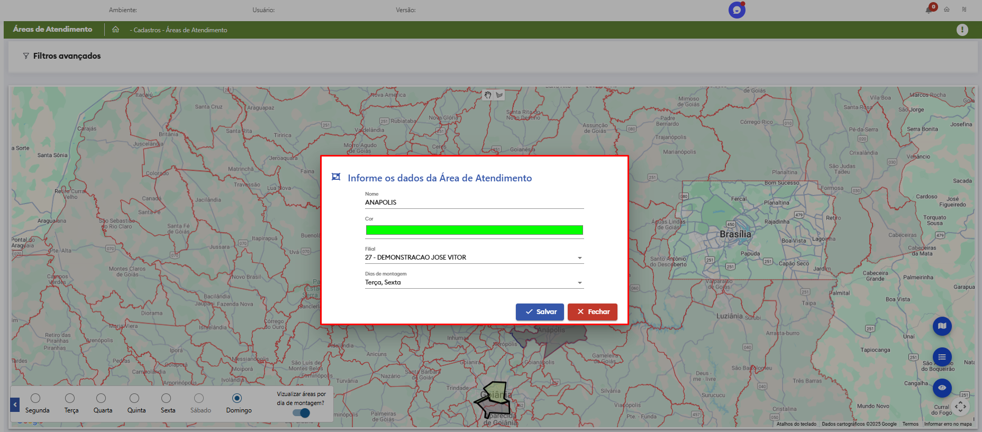Click the green Cor color swatch

tap(474, 230)
